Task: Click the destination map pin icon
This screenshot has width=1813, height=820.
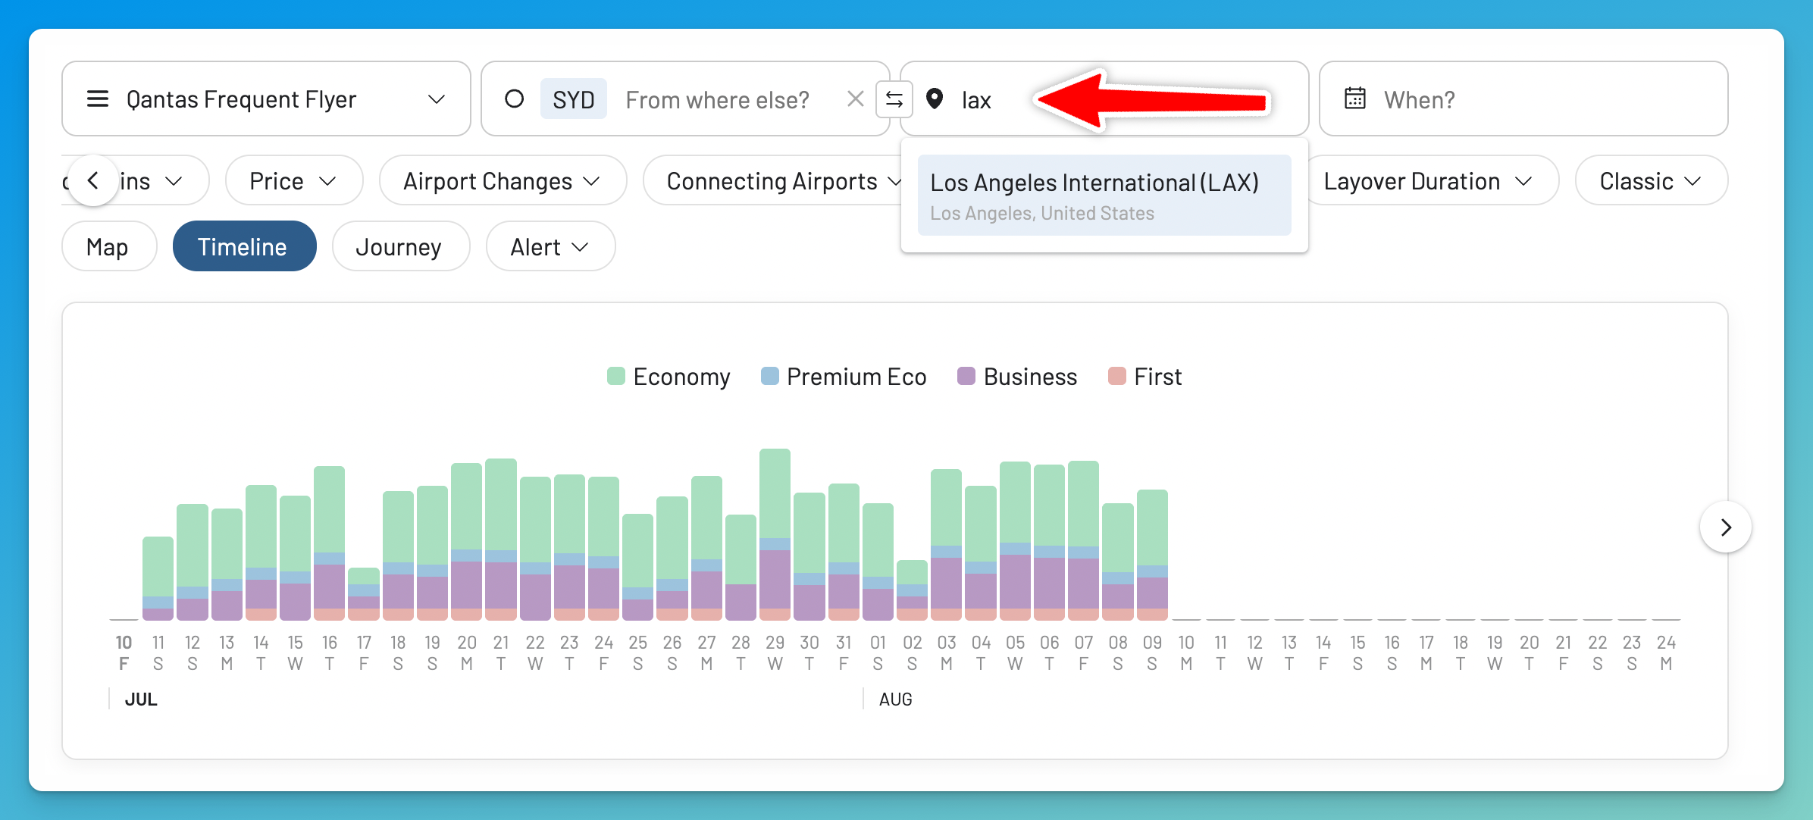Action: click(935, 99)
